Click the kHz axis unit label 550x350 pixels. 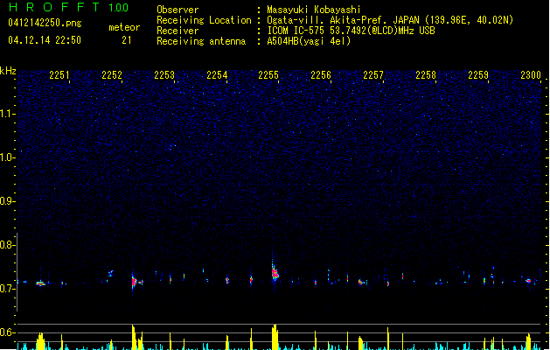click(x=8, y=71)
